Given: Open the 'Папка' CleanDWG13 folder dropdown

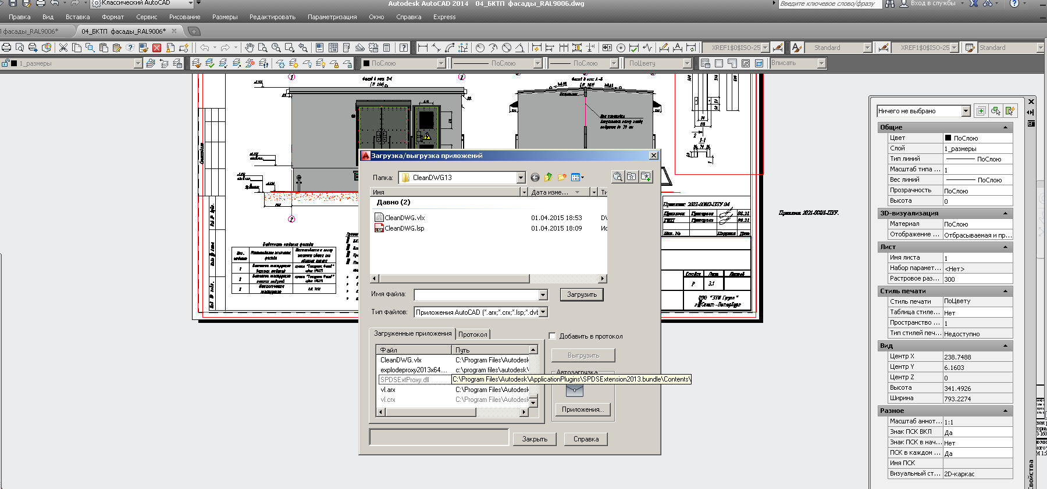Looking at the screenshot, I should pos(521,178).
